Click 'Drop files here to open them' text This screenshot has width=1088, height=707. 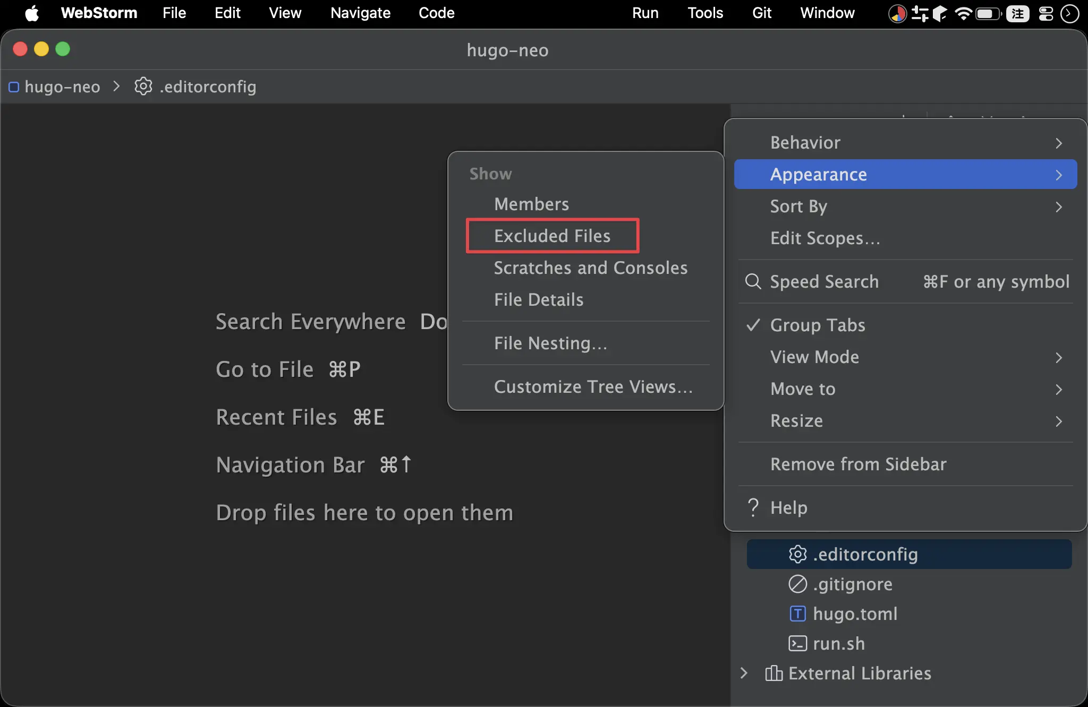tap(364, 513)
